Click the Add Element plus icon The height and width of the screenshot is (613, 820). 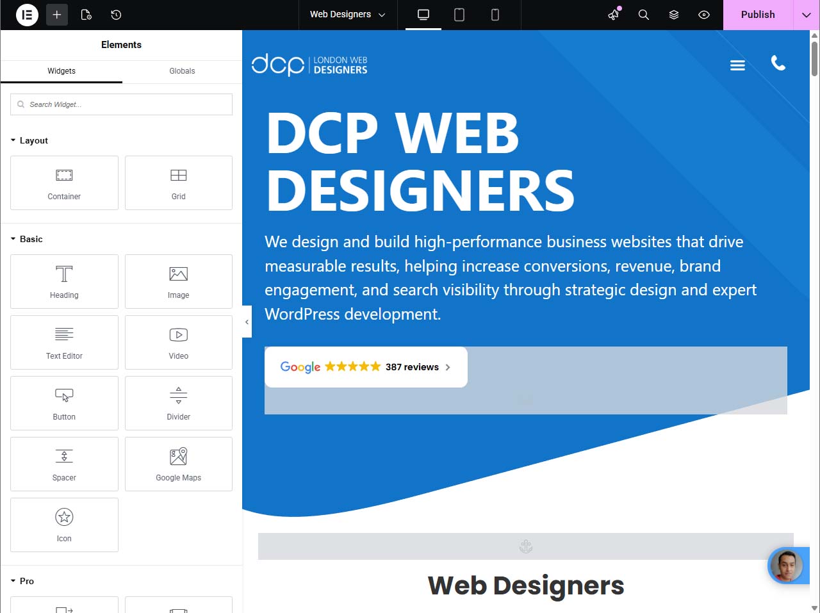click(x=56, y=15)
